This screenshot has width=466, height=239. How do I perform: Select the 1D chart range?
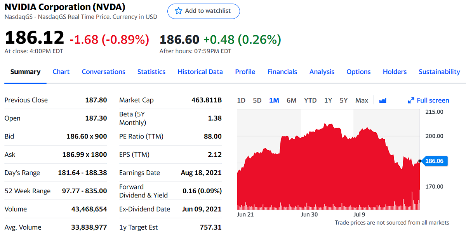[241, 100]
